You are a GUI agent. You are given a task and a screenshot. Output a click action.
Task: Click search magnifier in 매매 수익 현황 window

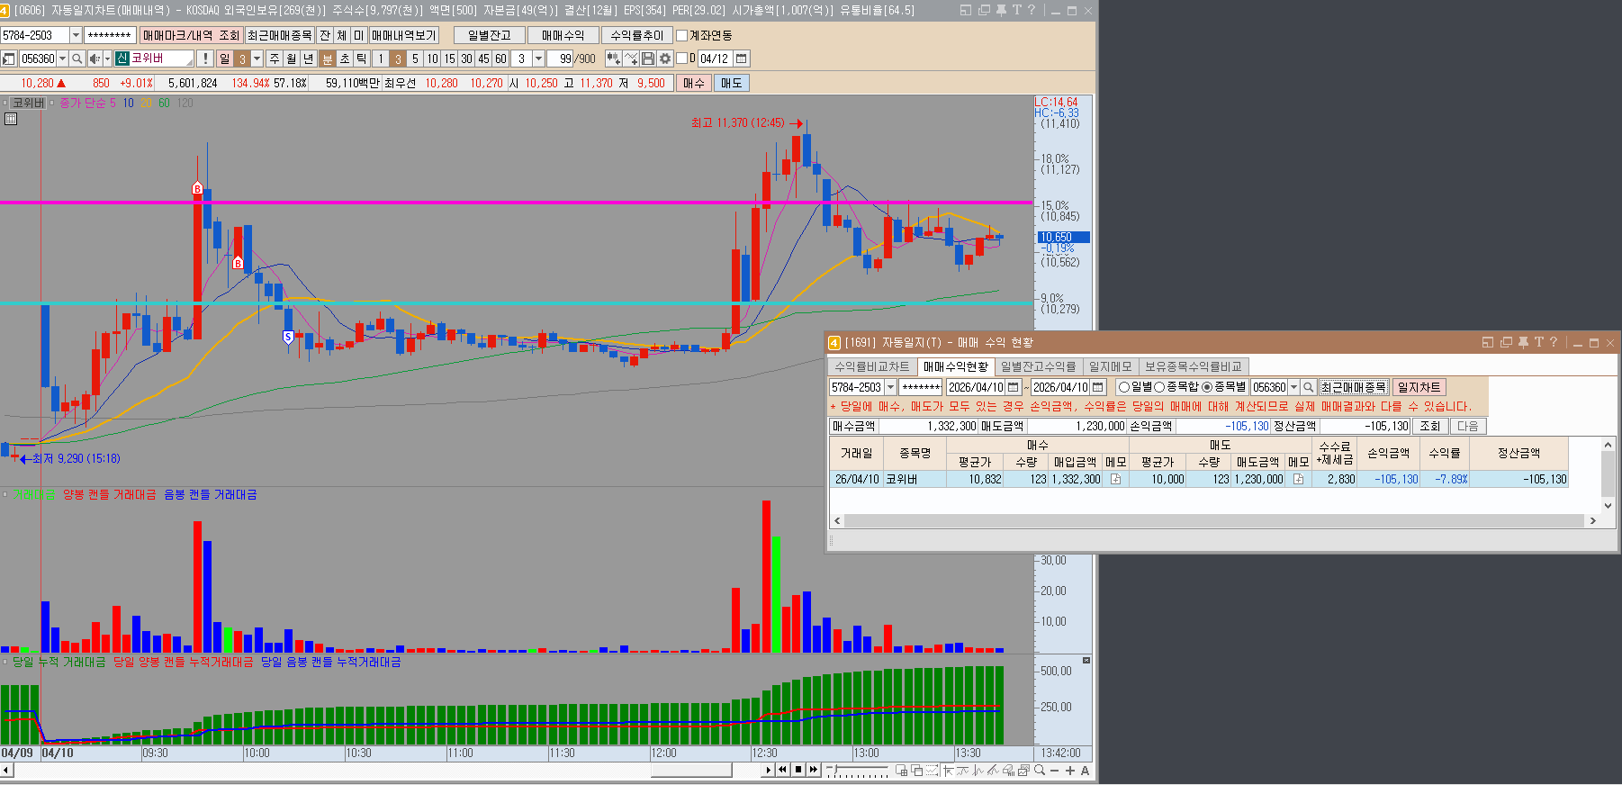tap(1309, 387)
